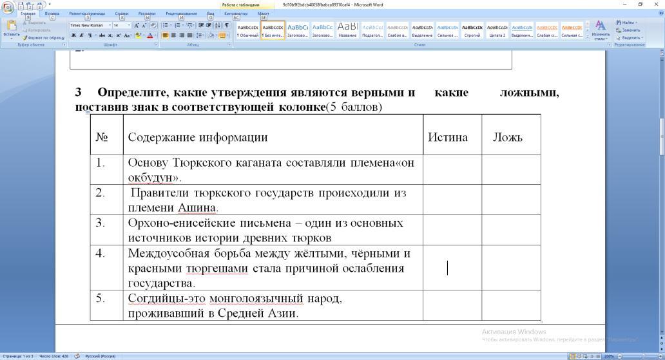
Task: Click Русский (Россия) language indicator
Action: coord(100,356)
